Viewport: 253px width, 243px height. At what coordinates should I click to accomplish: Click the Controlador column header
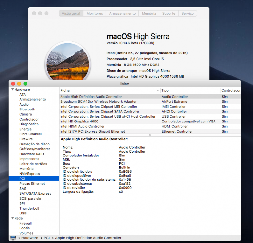(231, 90)
